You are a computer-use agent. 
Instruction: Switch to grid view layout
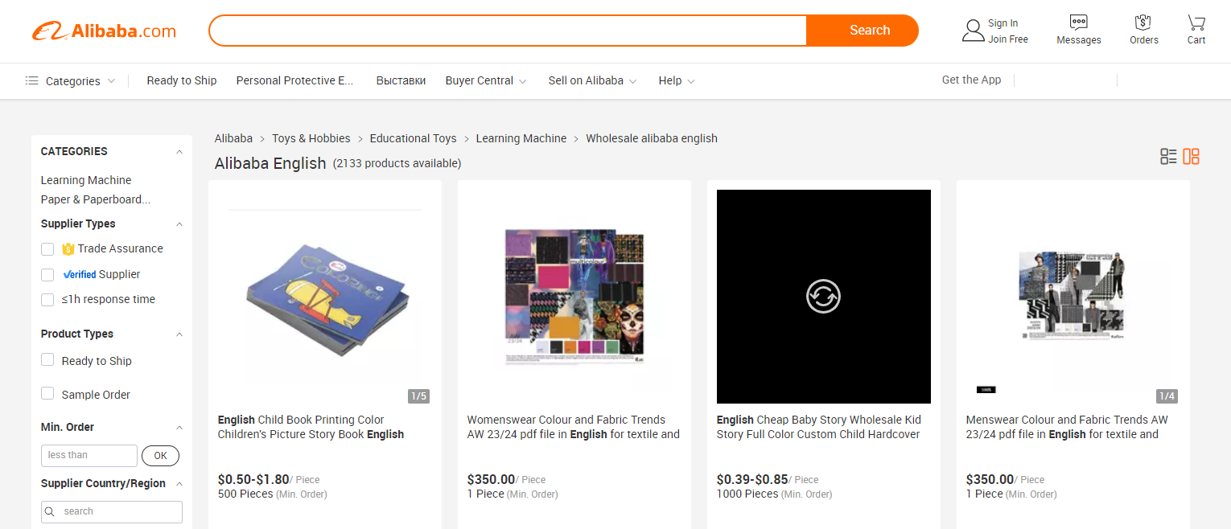(1192, 157)
